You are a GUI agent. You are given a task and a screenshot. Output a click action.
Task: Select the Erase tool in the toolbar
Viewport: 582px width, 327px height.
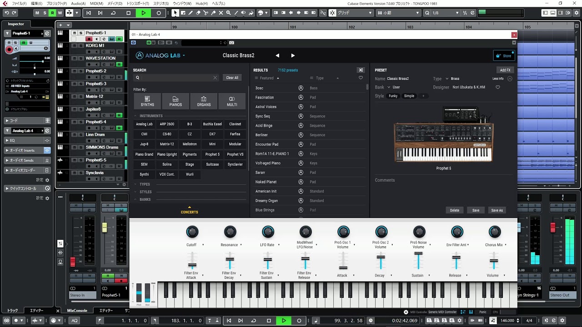198,13
